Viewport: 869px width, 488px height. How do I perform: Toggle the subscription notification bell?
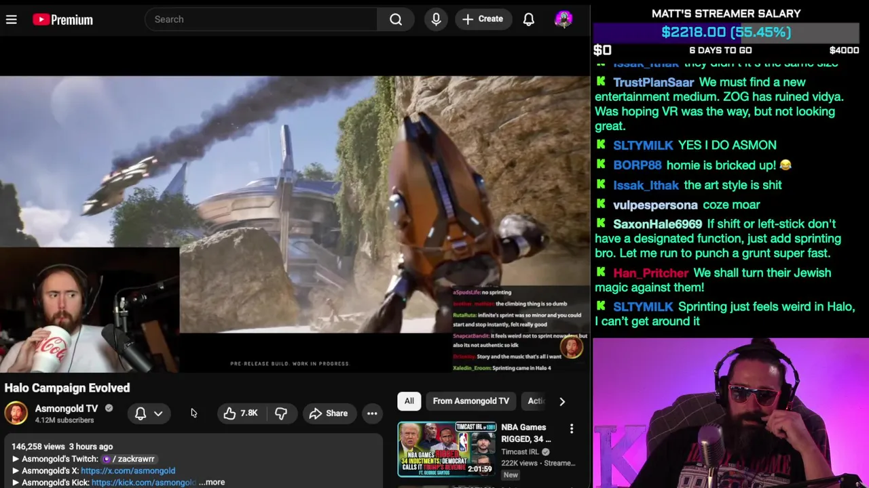pos(141,413)
